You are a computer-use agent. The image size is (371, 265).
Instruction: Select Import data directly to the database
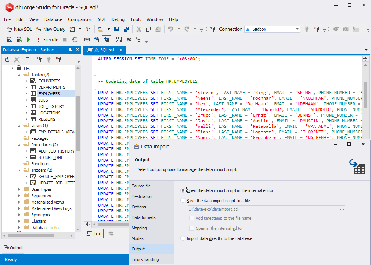183,238
